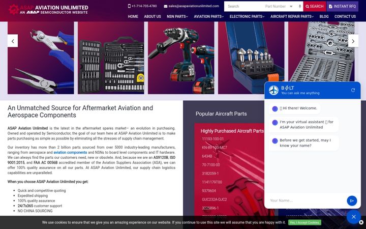Select part number GUC232A-DJC2
The image size is (366, 229).
[x=215, y=199]
